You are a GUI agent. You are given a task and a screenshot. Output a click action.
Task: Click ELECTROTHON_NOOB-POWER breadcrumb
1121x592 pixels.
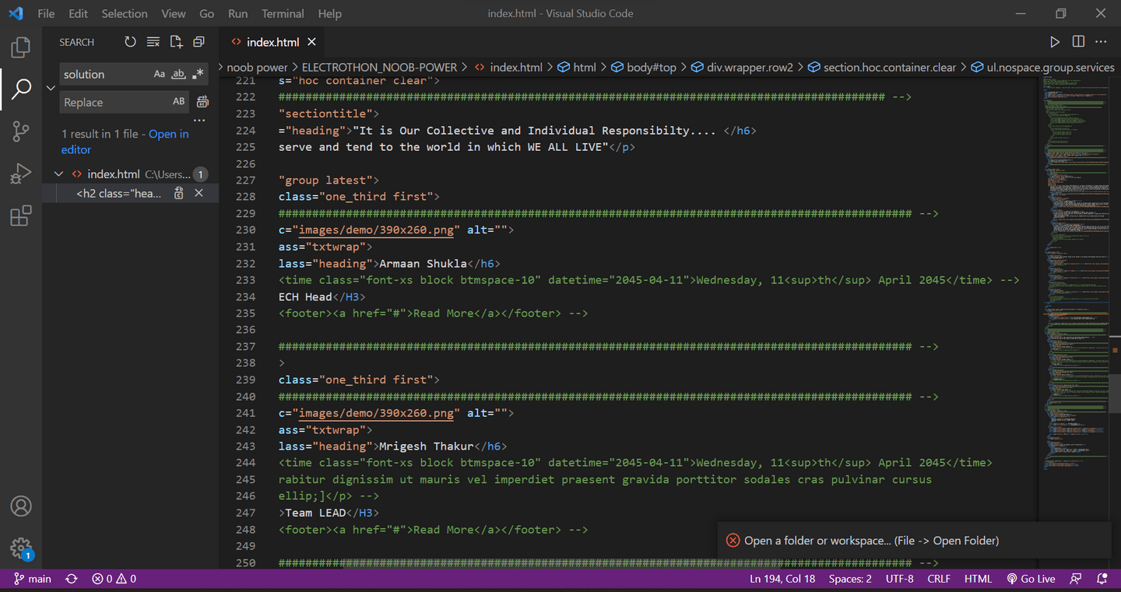[x=379, y=68]
